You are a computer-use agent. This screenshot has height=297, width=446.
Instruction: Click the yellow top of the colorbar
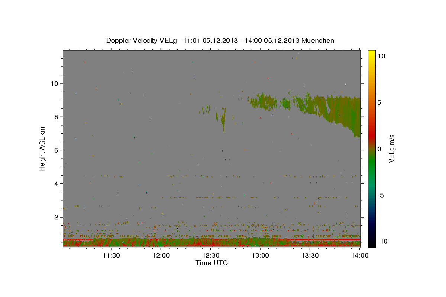(371, 54)
